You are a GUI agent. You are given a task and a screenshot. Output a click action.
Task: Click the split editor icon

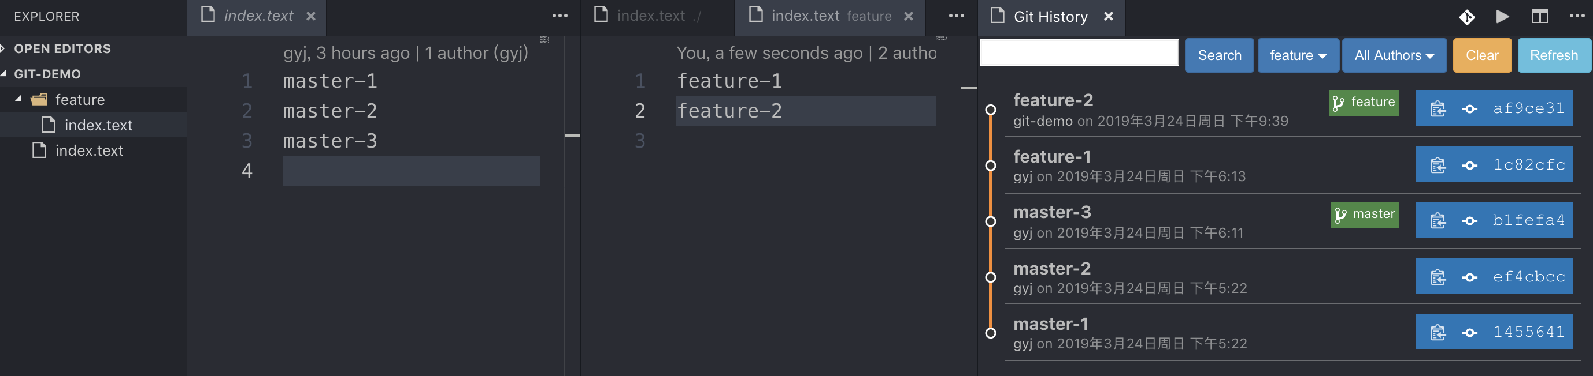[x=1539, y=17]
